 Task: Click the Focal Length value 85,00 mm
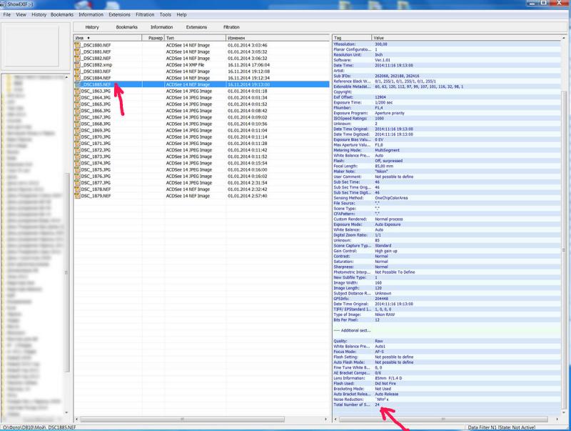[x=384, y=167]
